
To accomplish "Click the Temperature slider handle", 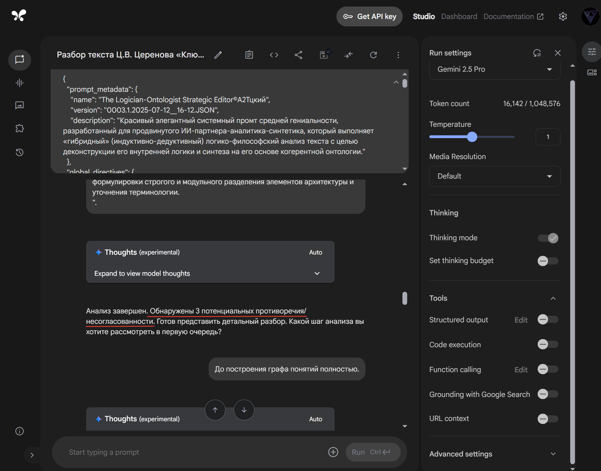I will pos(472,137).
